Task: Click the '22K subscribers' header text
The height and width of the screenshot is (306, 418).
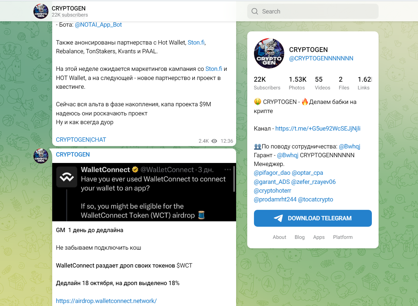Action: click(x=70, y=15)
